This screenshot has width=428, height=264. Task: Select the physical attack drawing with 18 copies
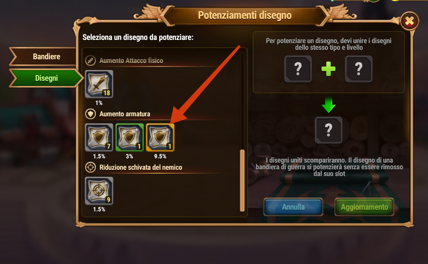click(99, 84)
